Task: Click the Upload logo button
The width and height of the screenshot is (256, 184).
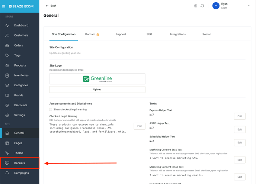Action: pos(97,90)
